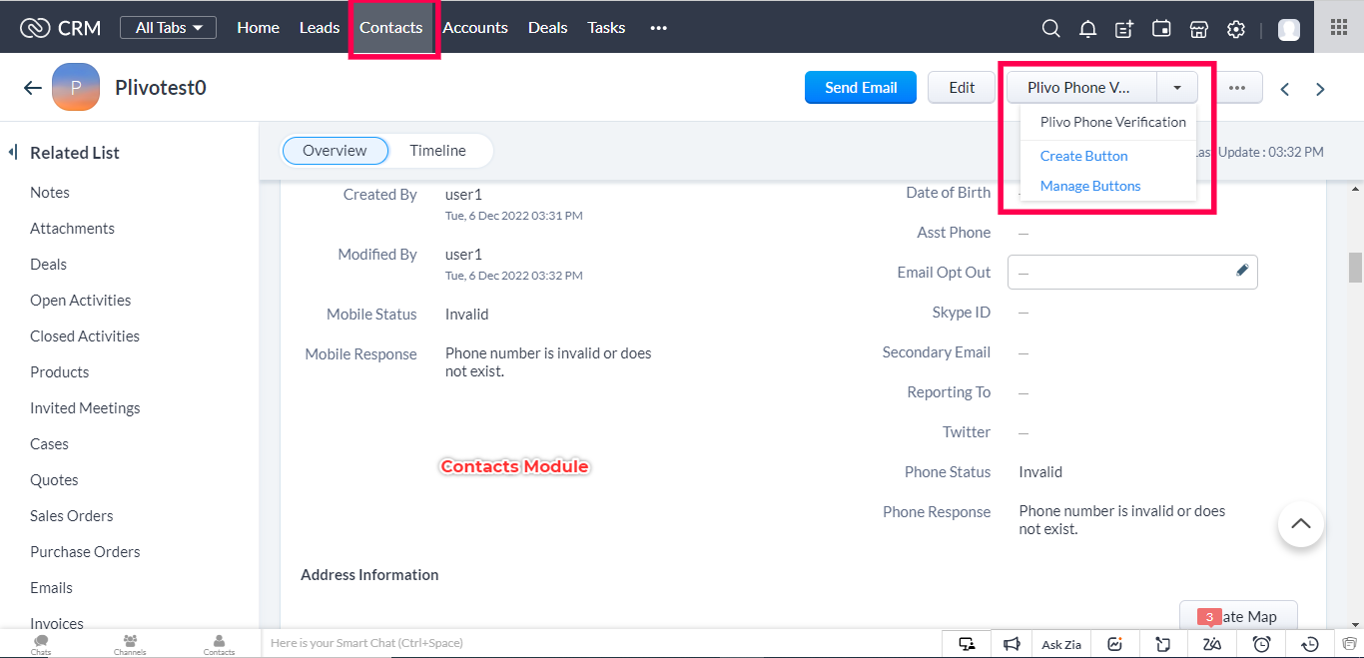
Task: Open Setup via the gear icon
Action: 1236,29
